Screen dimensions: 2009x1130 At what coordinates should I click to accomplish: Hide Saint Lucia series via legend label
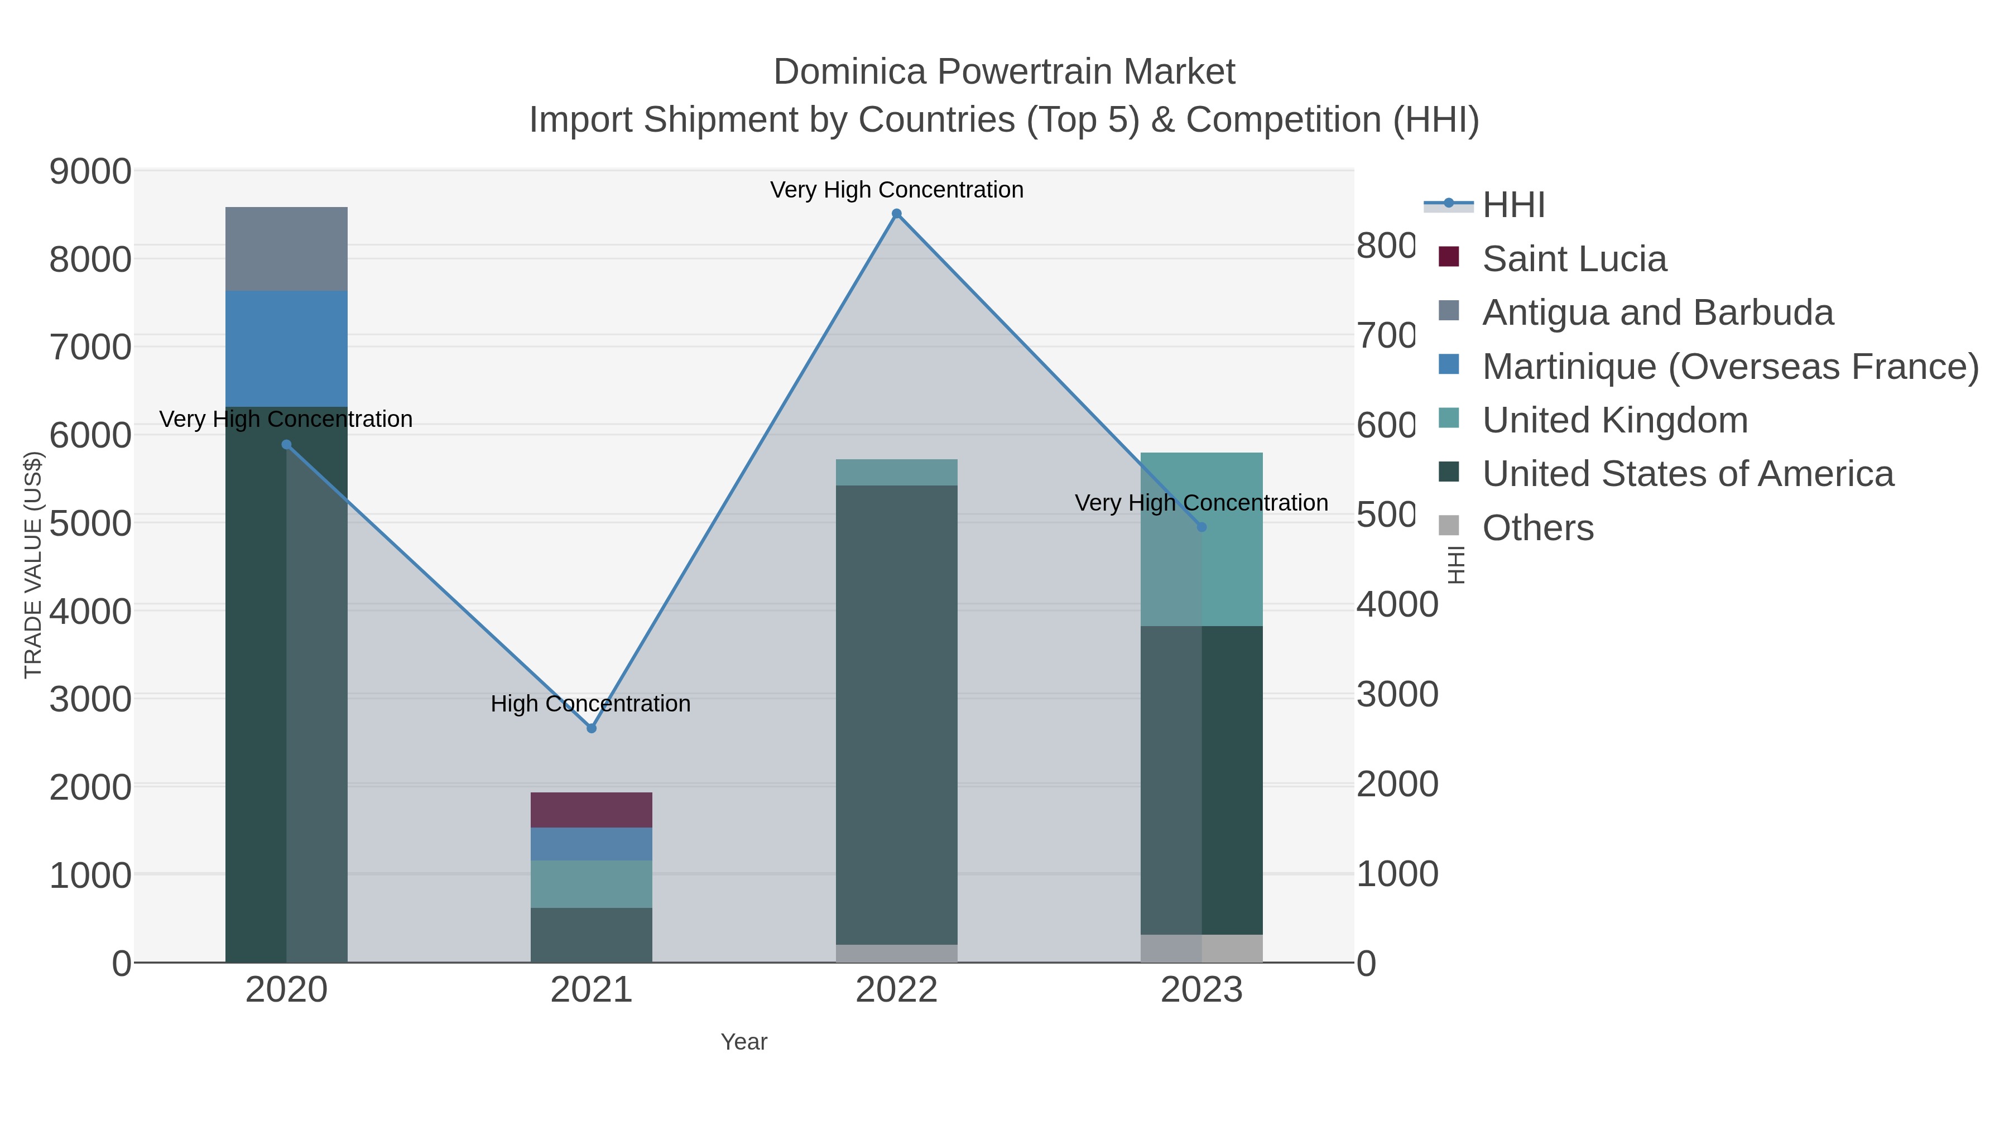(x=1575, y=259)
